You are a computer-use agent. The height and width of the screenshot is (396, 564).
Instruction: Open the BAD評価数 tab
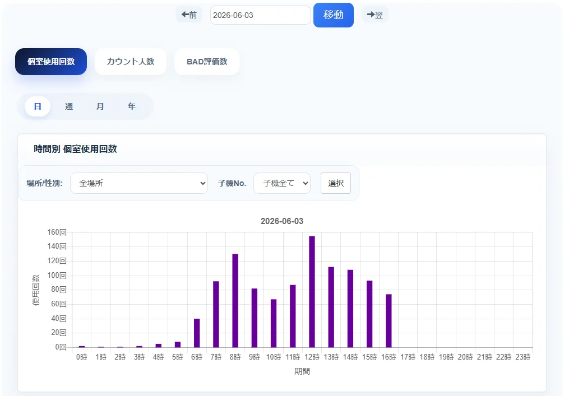tap(207, 62)
